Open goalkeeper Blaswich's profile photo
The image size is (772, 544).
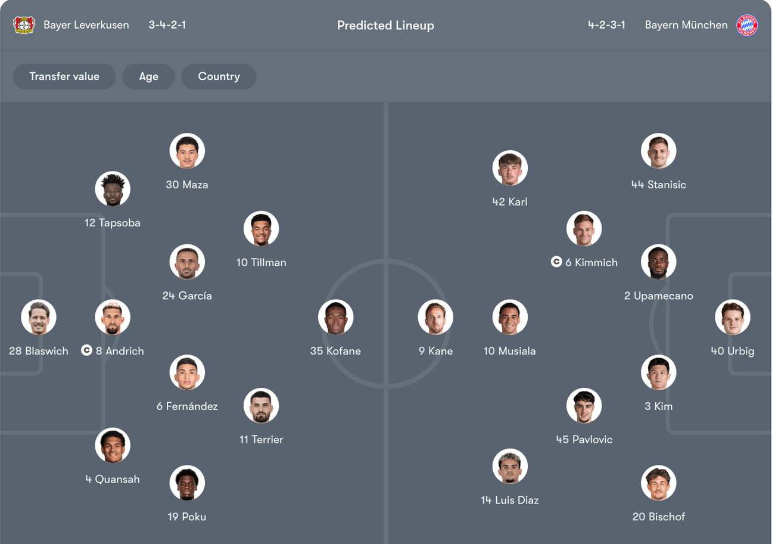coord(39,317)
